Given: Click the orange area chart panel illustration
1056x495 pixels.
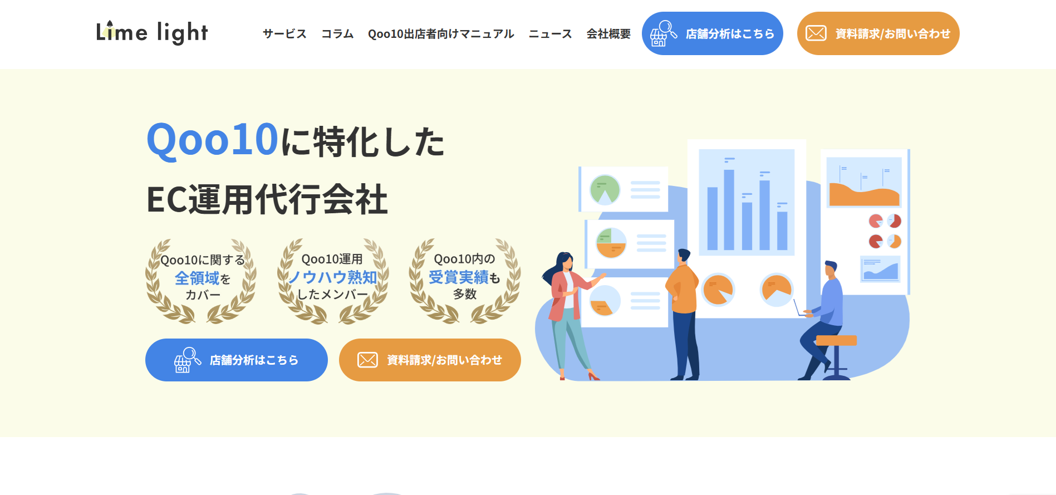Looking at the screenshot, I should click(863, 183).
